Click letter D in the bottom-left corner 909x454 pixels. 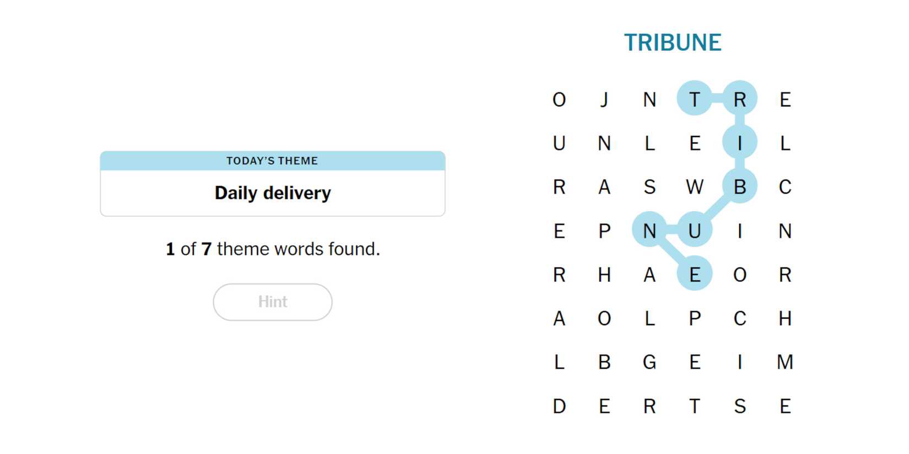point(559,406)
